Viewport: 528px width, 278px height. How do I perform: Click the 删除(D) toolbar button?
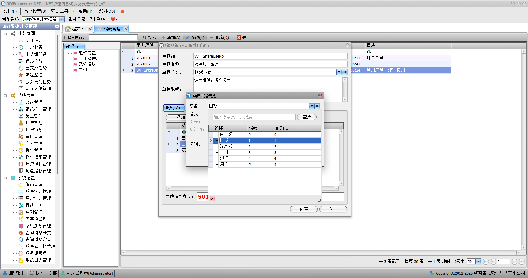click(219, 37)
